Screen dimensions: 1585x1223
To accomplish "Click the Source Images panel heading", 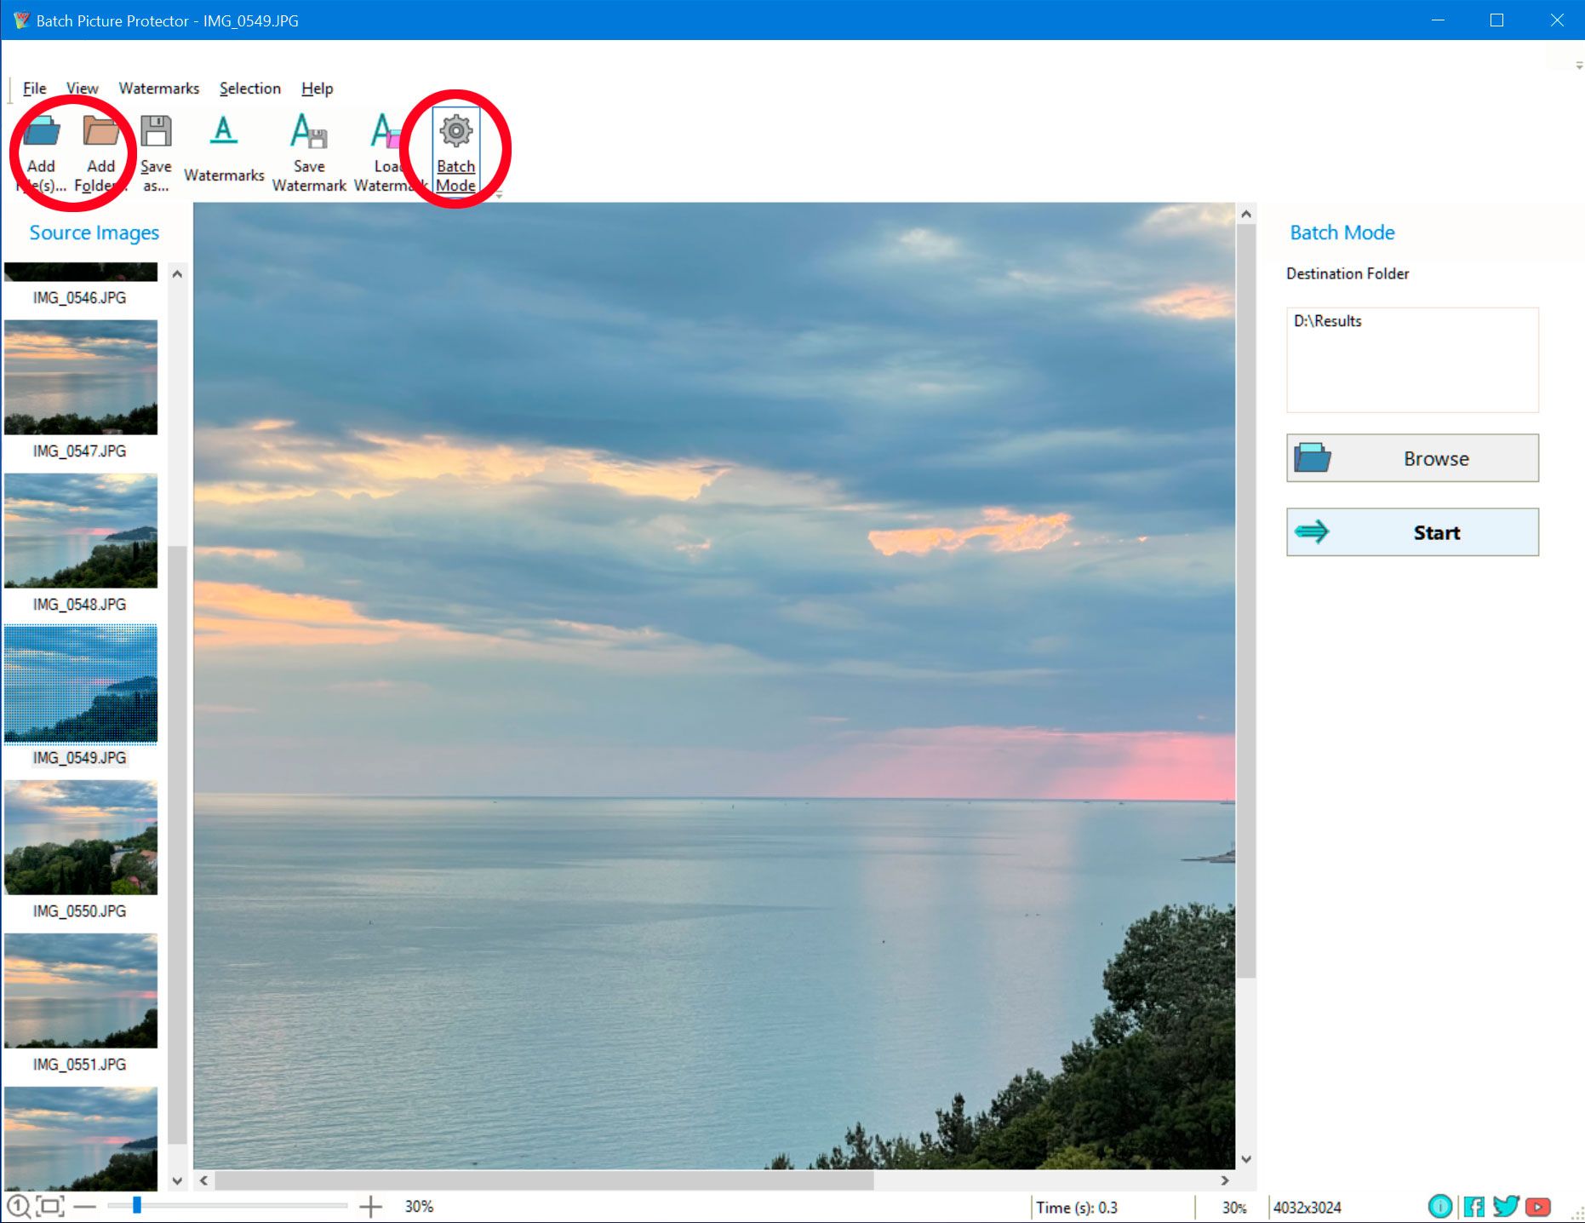I will [94, 233].
